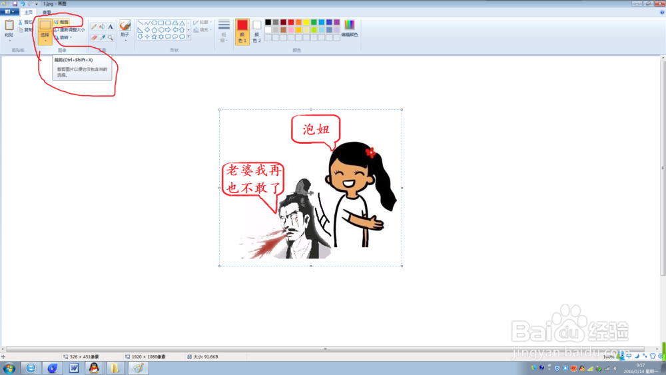Select the Eraser tool
666x375 pixels.
(94, 37)
